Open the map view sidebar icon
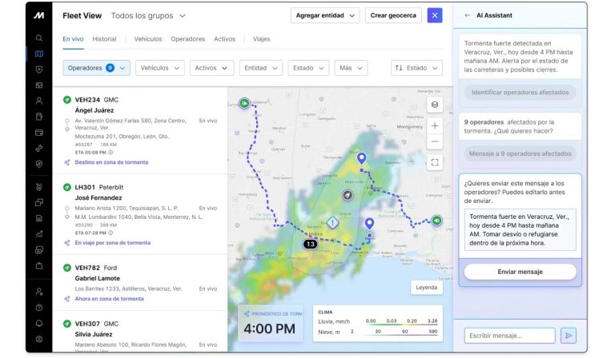This screenshot has height=358, width=615. [39, 54]
